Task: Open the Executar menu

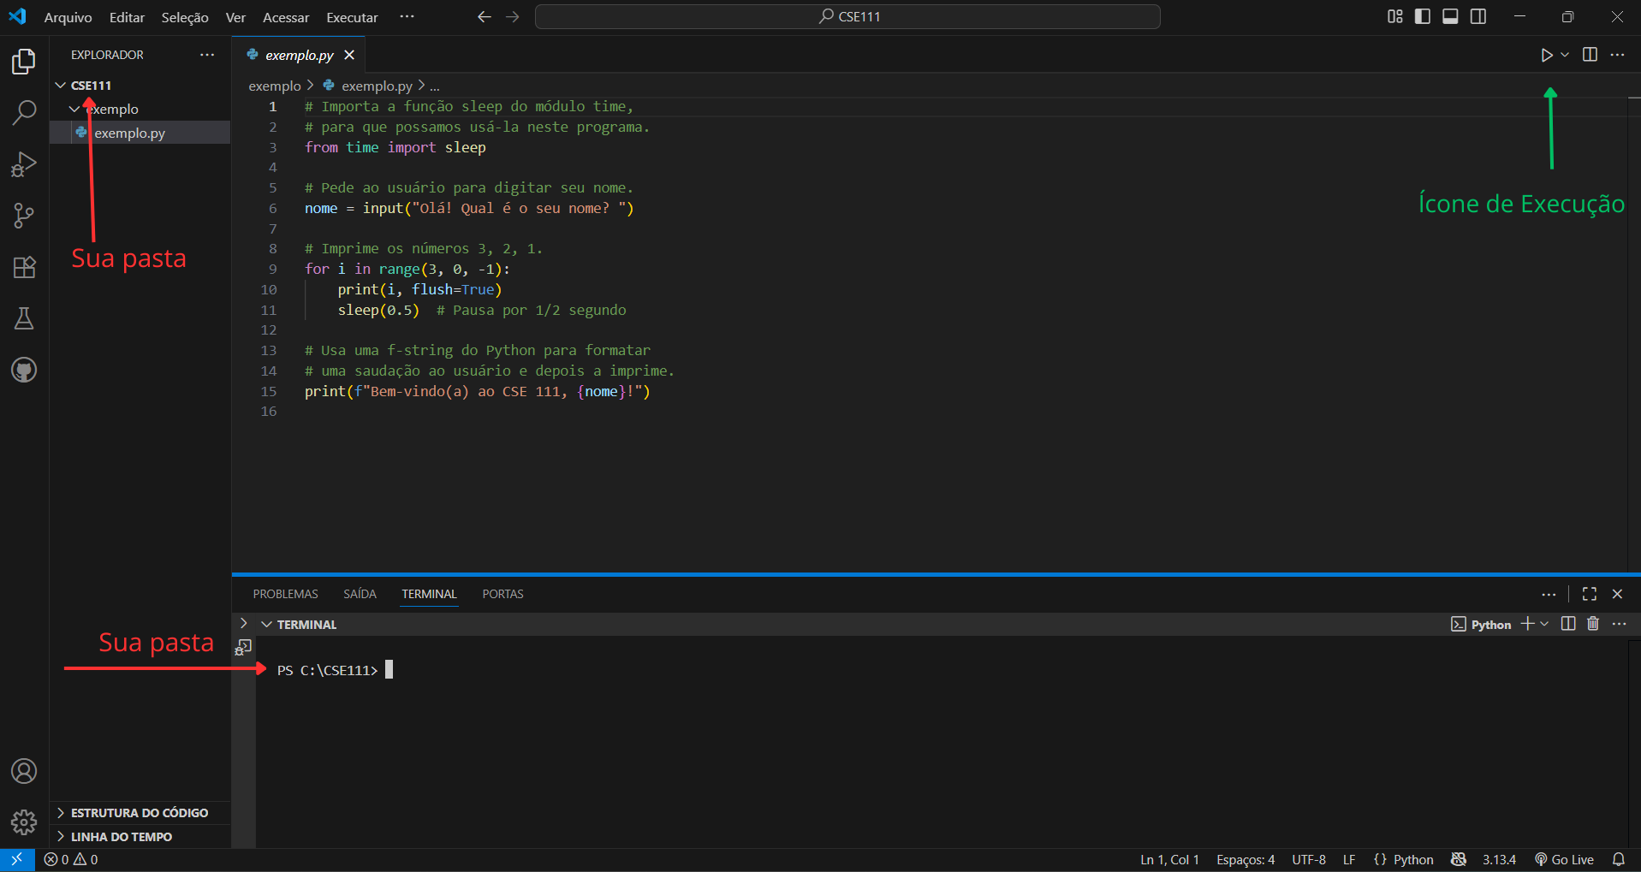Action: click(x=352, y=17)
